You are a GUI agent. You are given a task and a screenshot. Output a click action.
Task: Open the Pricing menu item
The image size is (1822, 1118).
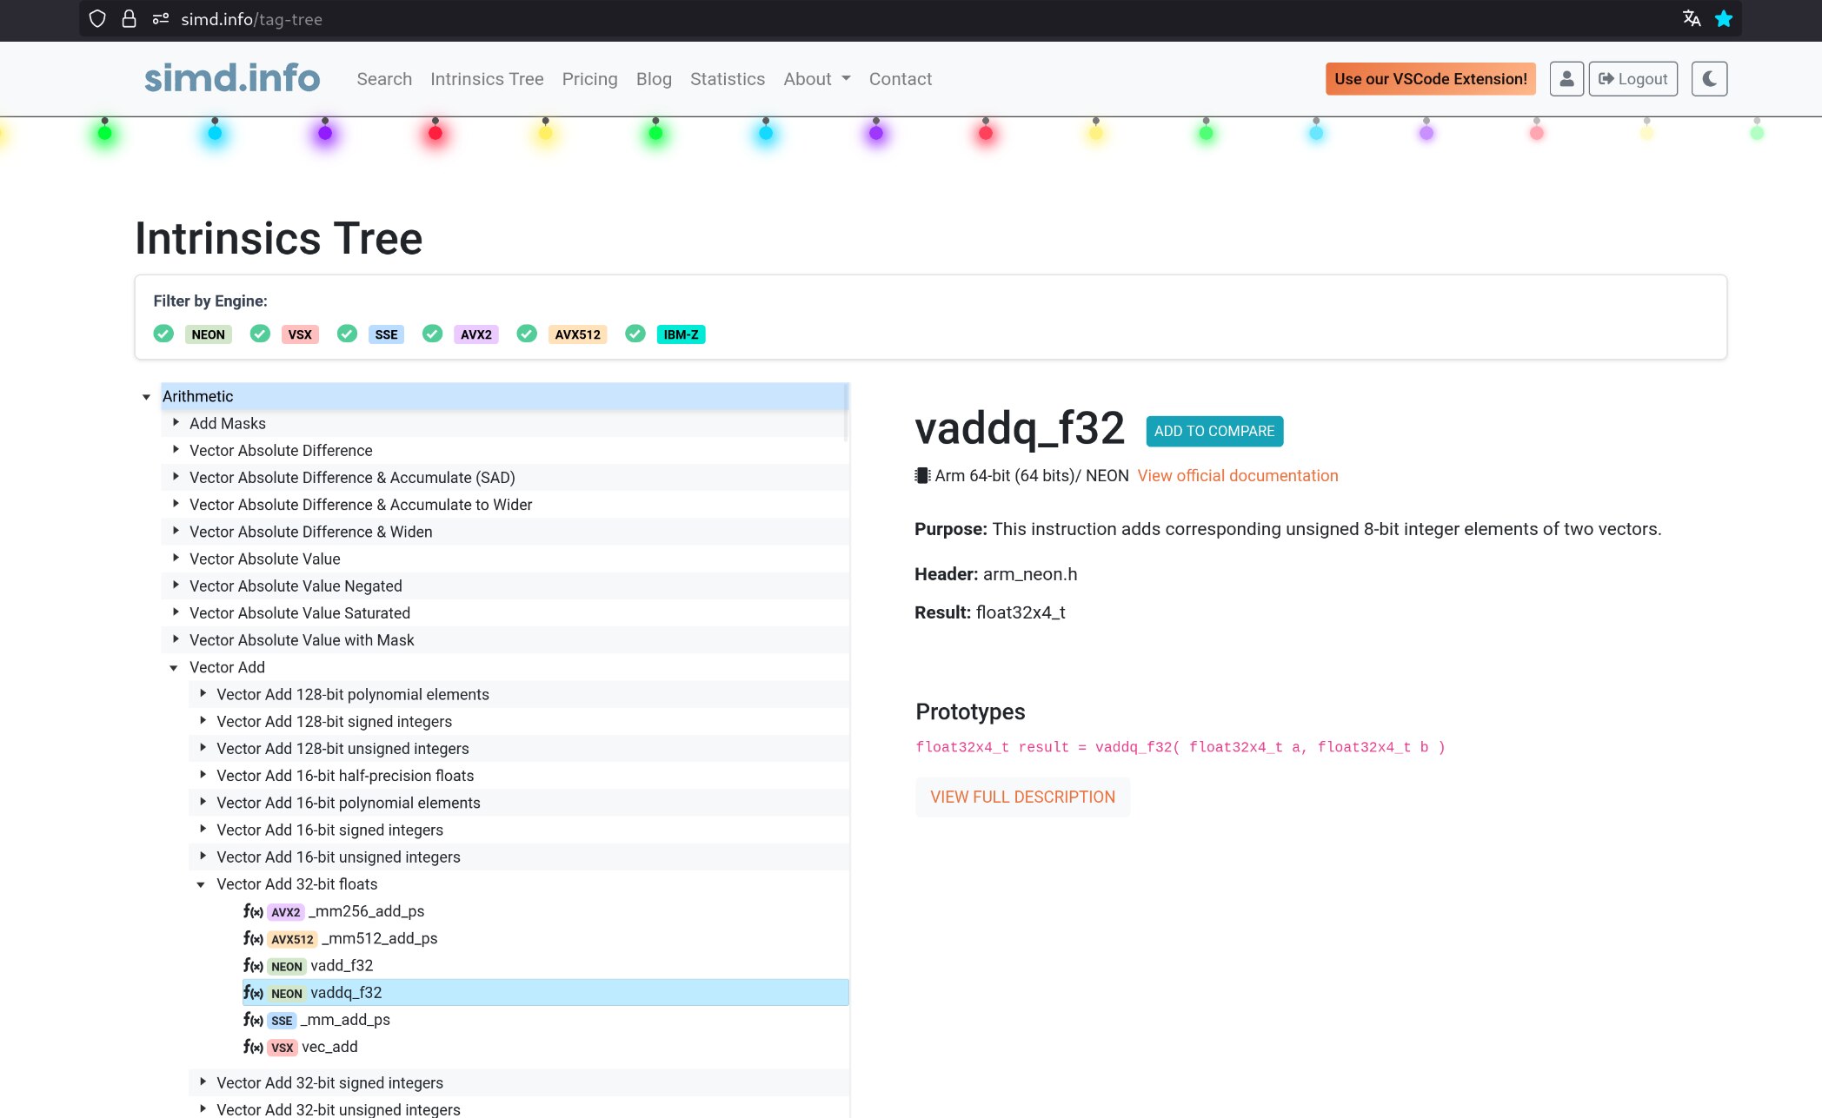pos(589,79)
